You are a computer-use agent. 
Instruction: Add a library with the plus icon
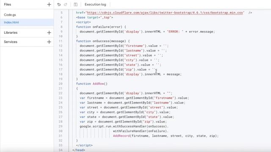(x=49, y=33)
